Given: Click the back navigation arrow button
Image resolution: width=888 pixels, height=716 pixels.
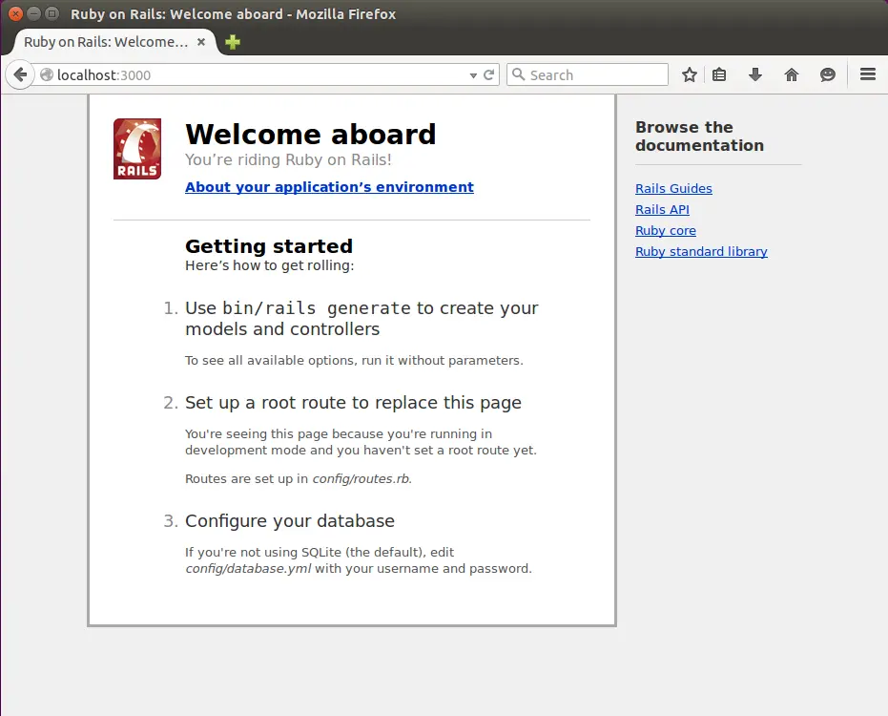Looking at the screenshot, I should [19, 74].
